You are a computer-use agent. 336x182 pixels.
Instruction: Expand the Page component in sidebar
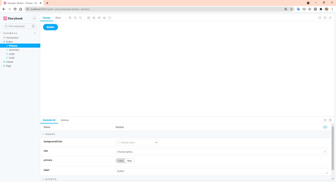click(8, 66)
